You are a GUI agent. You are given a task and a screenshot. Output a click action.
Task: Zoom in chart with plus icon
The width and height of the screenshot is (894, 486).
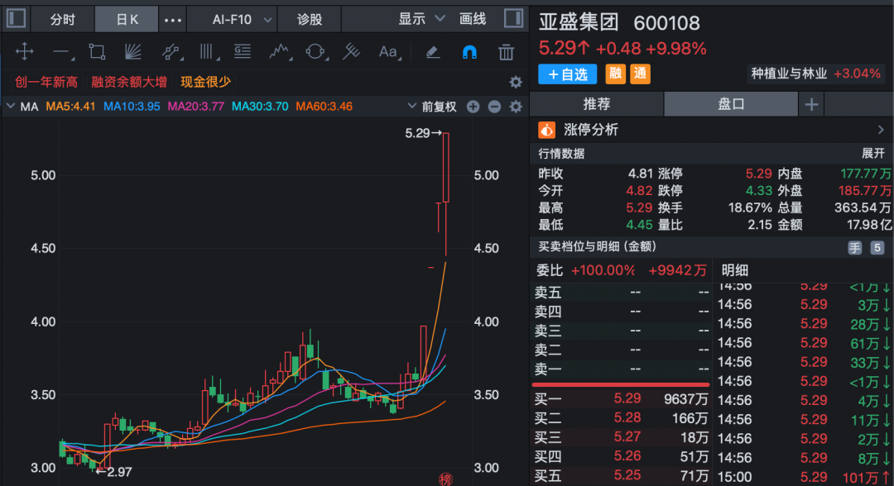pos(473,107)
